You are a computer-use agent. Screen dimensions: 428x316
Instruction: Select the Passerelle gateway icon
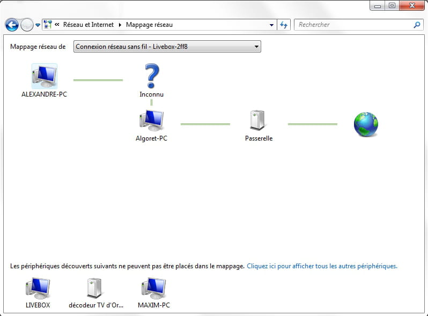tap(259, 121)
